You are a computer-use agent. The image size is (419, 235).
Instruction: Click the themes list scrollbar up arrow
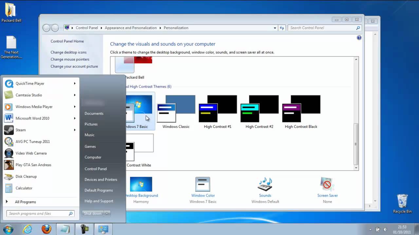click(x=356, y=59)
